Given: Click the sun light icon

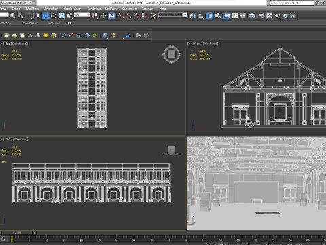Looking at the screenshot, I should pyautogui.click(x=46, y=35).
